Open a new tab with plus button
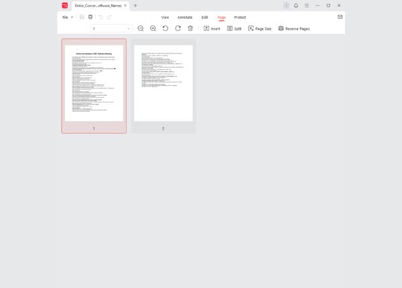Viewport: 402px width, 288px height. tap(135, 5)
